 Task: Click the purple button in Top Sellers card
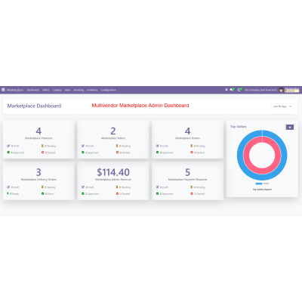pos(290,128)
